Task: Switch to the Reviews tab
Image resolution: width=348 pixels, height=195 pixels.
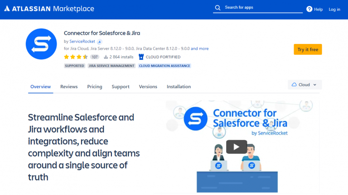Action: (x=69, y=86)
